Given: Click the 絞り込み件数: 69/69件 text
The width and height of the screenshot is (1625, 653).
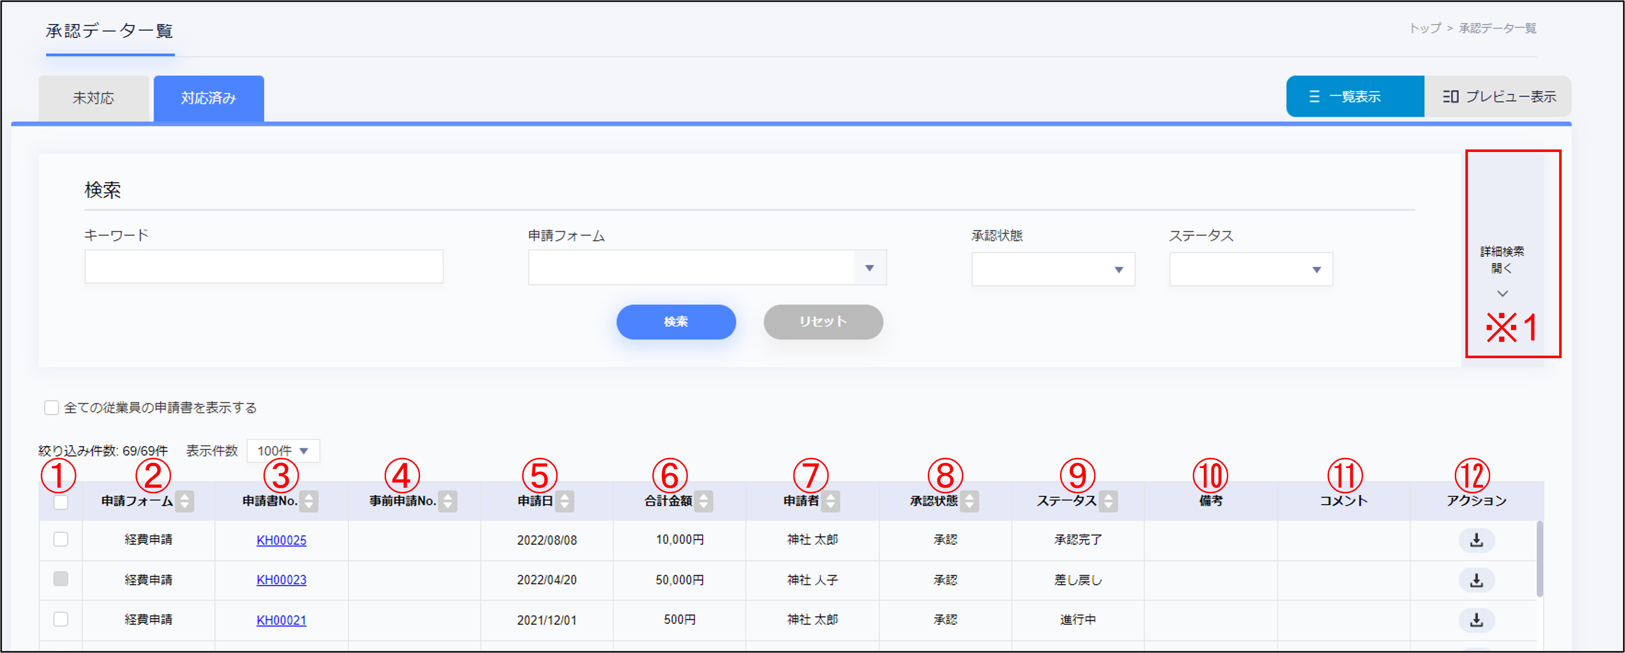Looking at the screenshot, I should coord(103,450).
